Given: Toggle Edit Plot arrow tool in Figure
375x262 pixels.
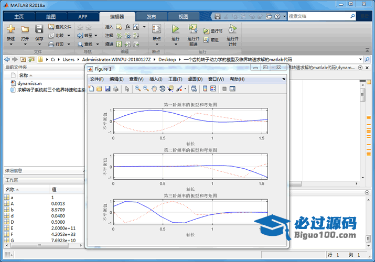Looking at the screenshot, I should coord(127,89).
